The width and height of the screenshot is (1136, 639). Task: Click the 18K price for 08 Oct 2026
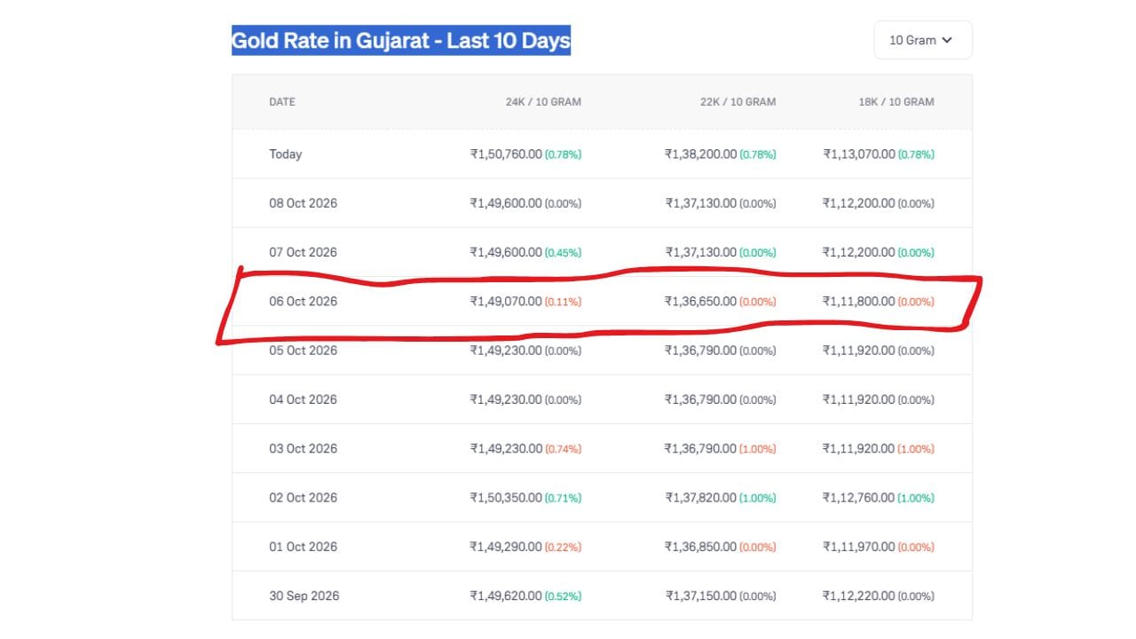click(x=859, y=203)
